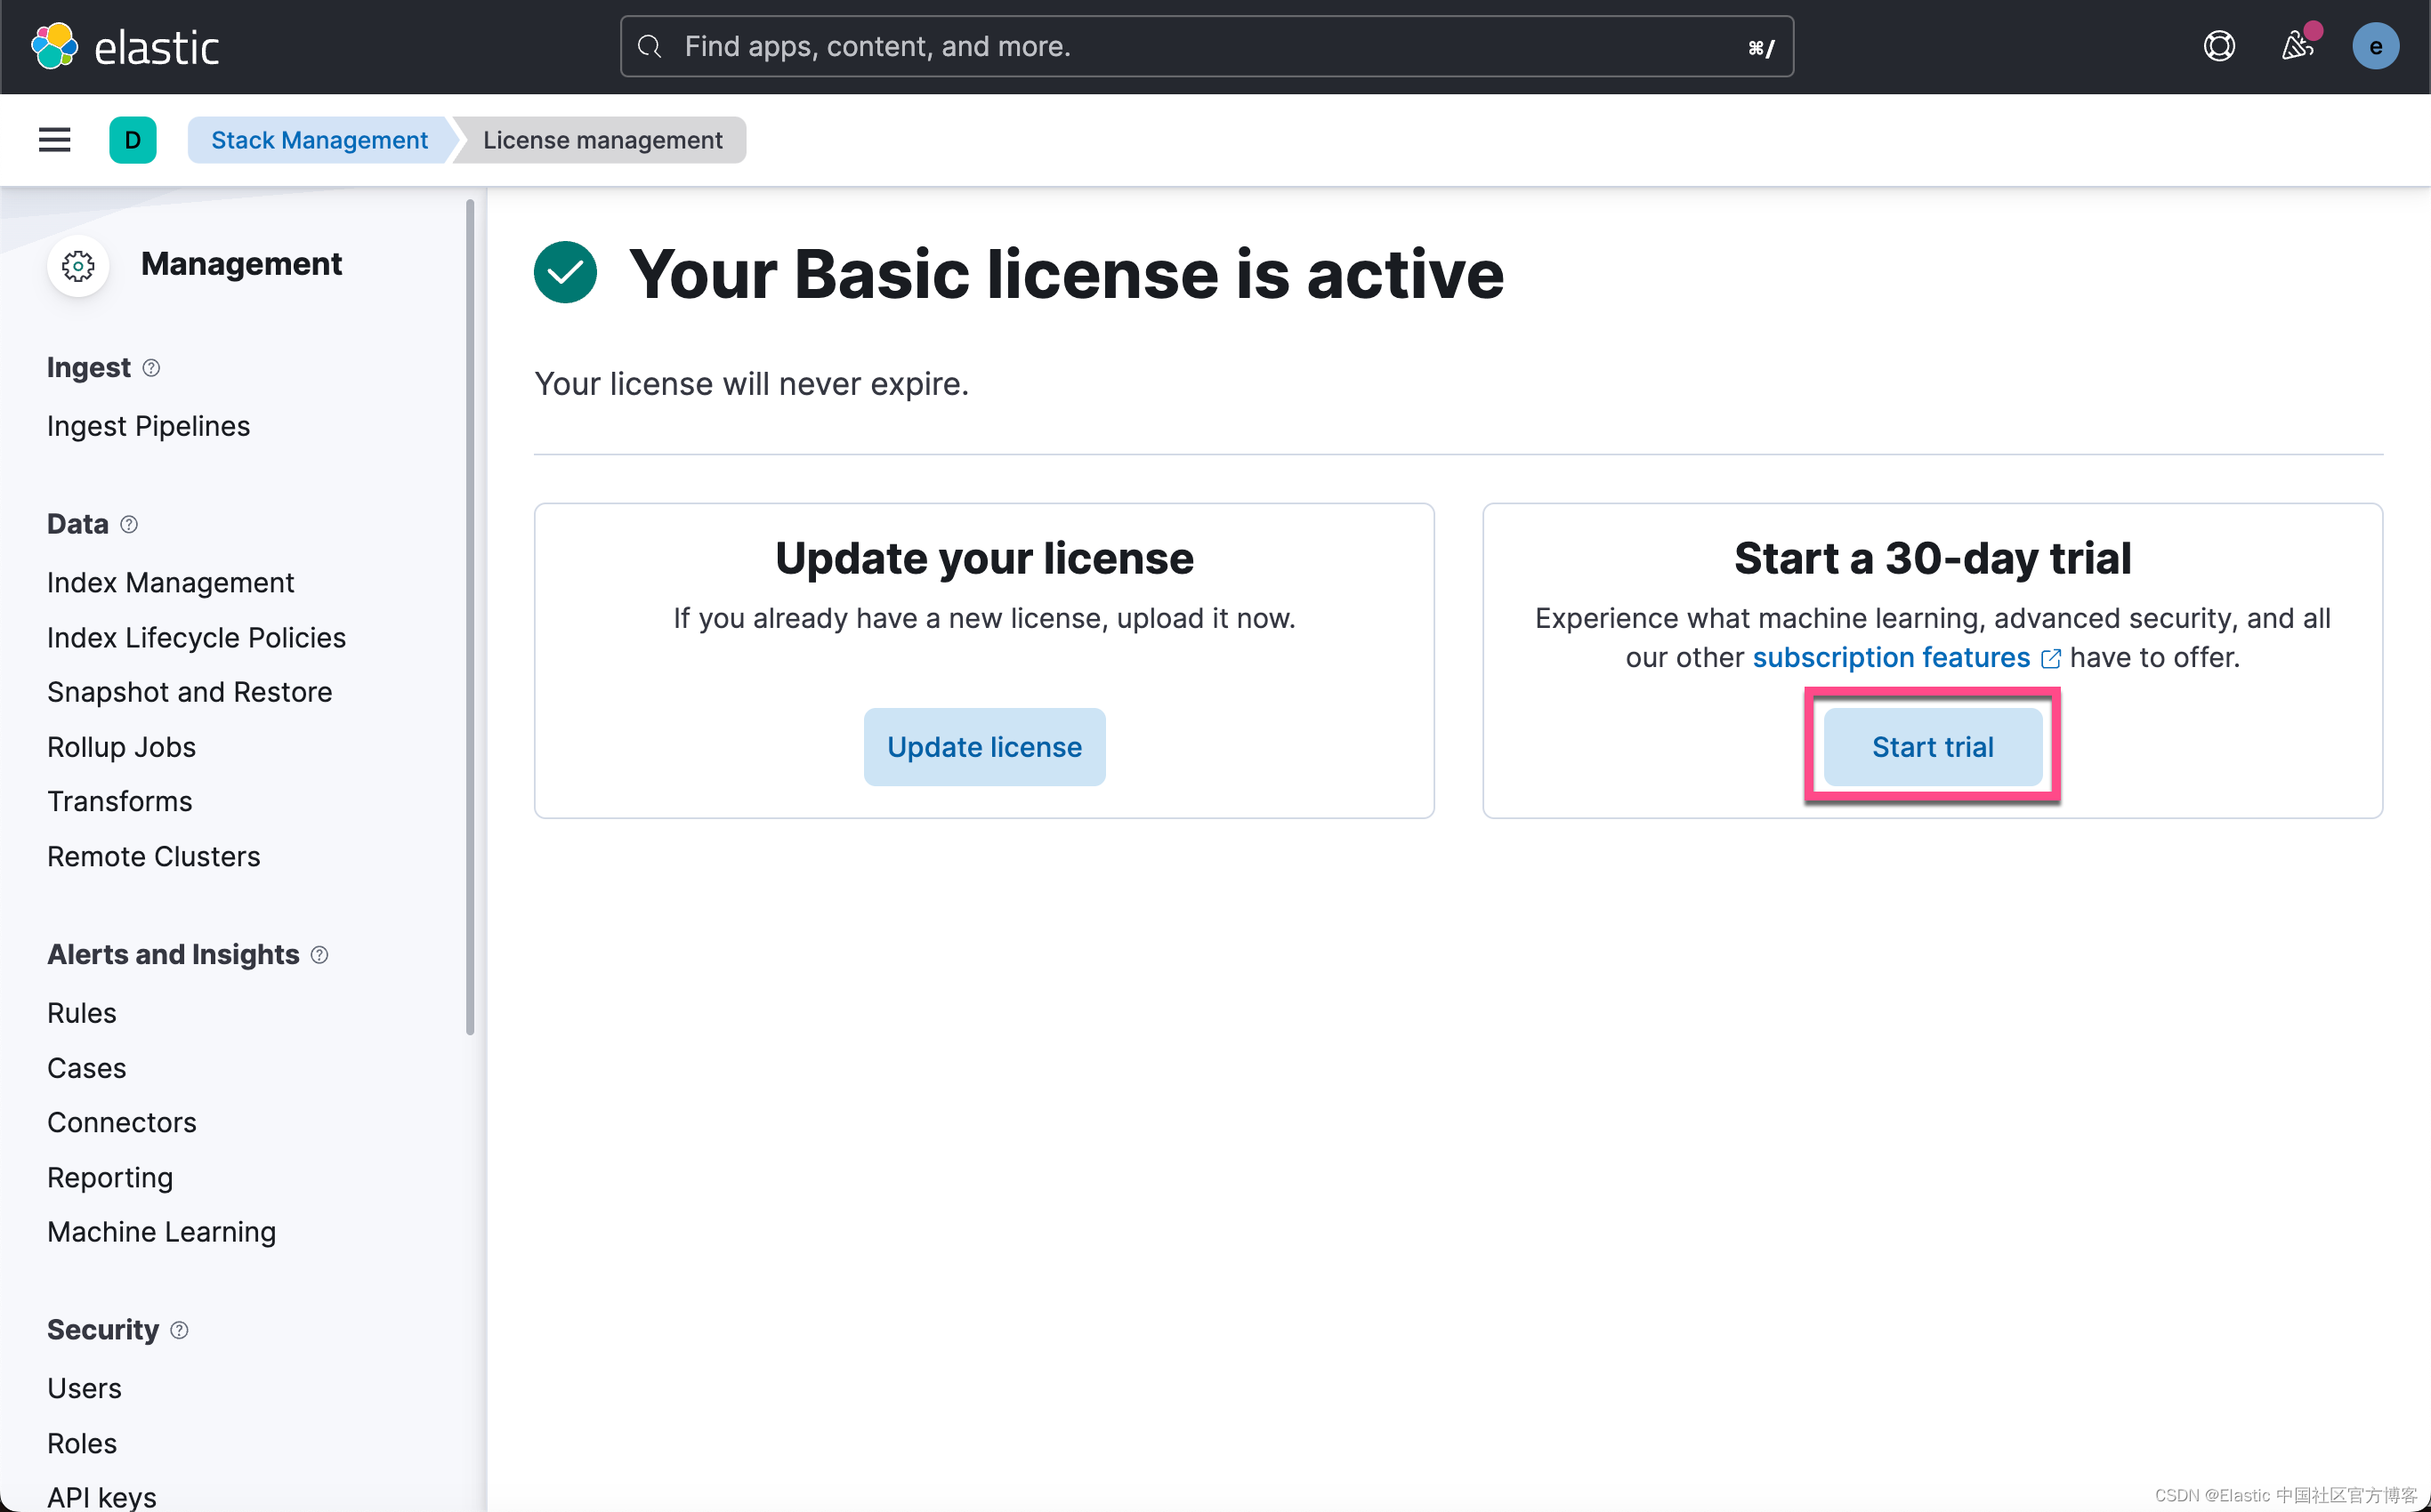The image size is (2431, 1512).
Task: Click the Elastic logo icon top left
Action: (52, 47)
